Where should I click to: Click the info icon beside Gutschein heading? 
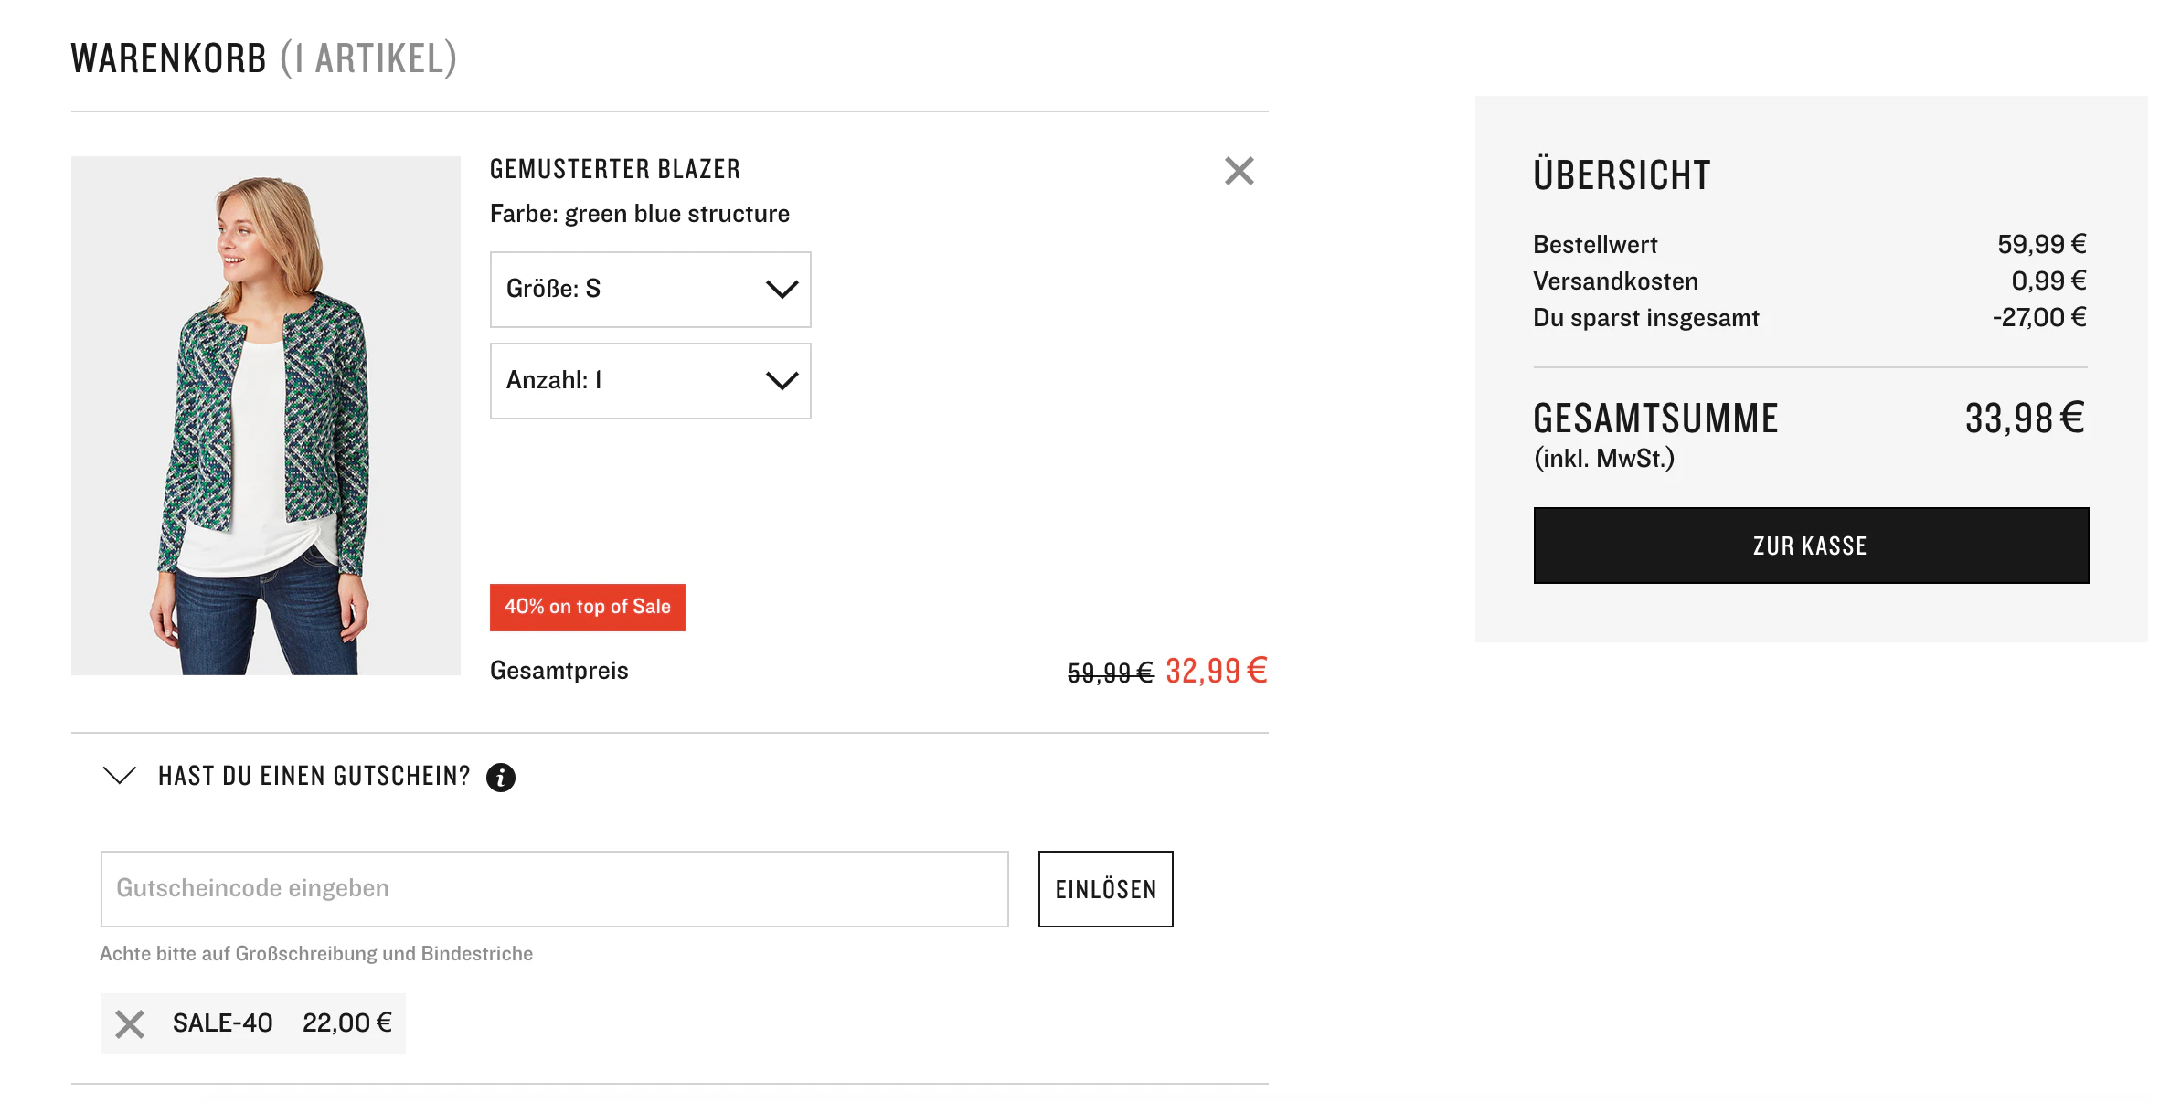tap(501, 778)
